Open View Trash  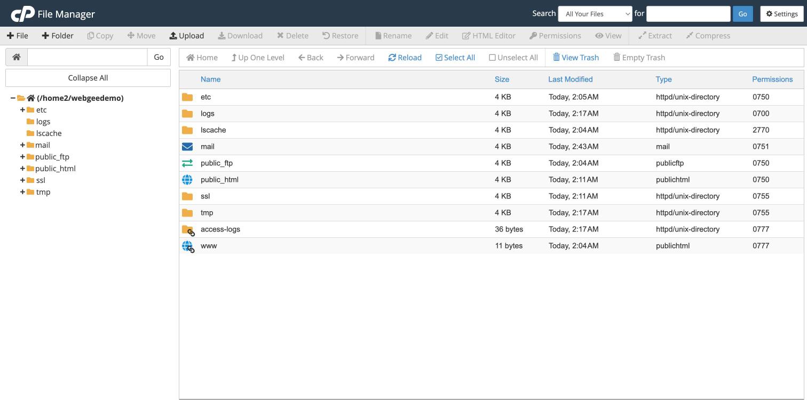coord(576,58)
